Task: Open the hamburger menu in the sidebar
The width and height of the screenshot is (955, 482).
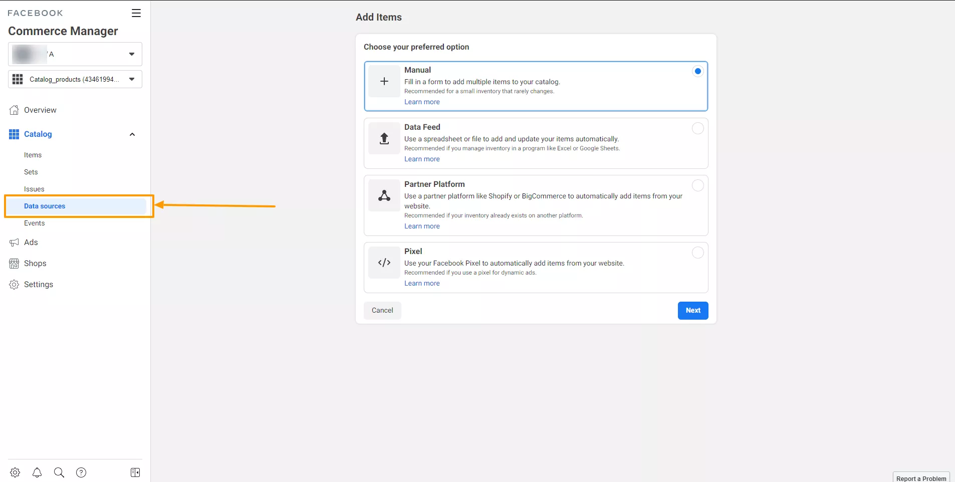Action: tap(136, 13)
